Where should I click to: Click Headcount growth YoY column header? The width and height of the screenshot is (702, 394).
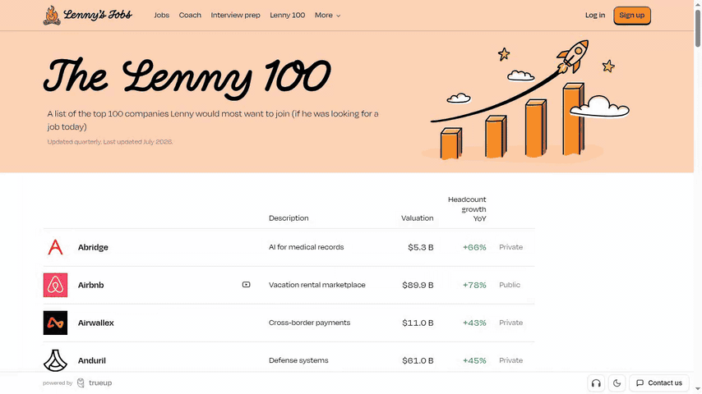pyautogui.click(x=467, y=208)
